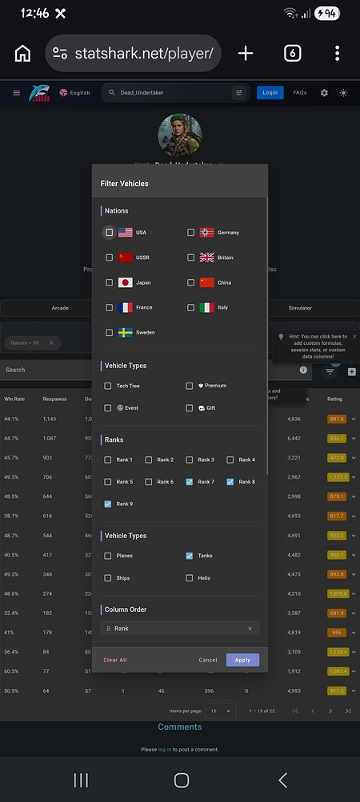Viewport: 360px width, 802px height.
Task: Check the Britain nation checkbox
Action: click(190, 257)
